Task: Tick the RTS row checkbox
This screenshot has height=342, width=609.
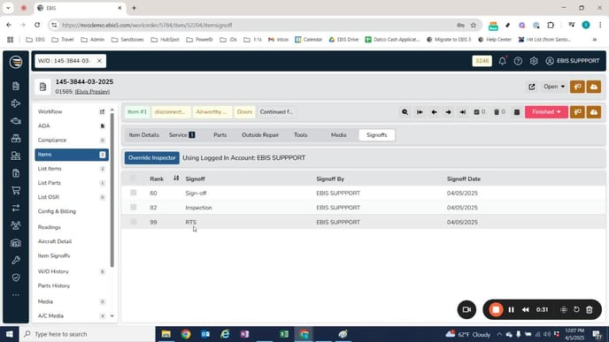Action: pos(133,222)
